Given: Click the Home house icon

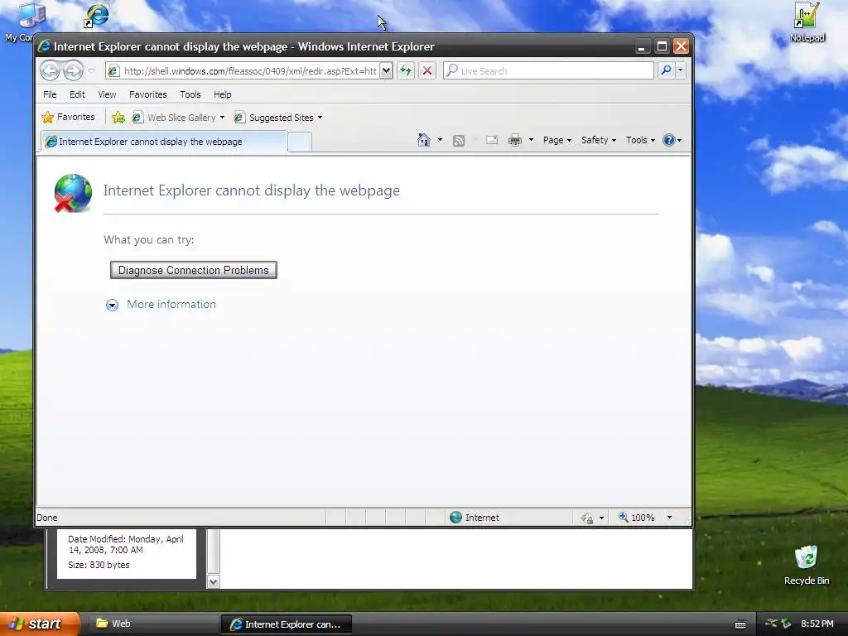Looking at the screenshot, I should point(424,140).
